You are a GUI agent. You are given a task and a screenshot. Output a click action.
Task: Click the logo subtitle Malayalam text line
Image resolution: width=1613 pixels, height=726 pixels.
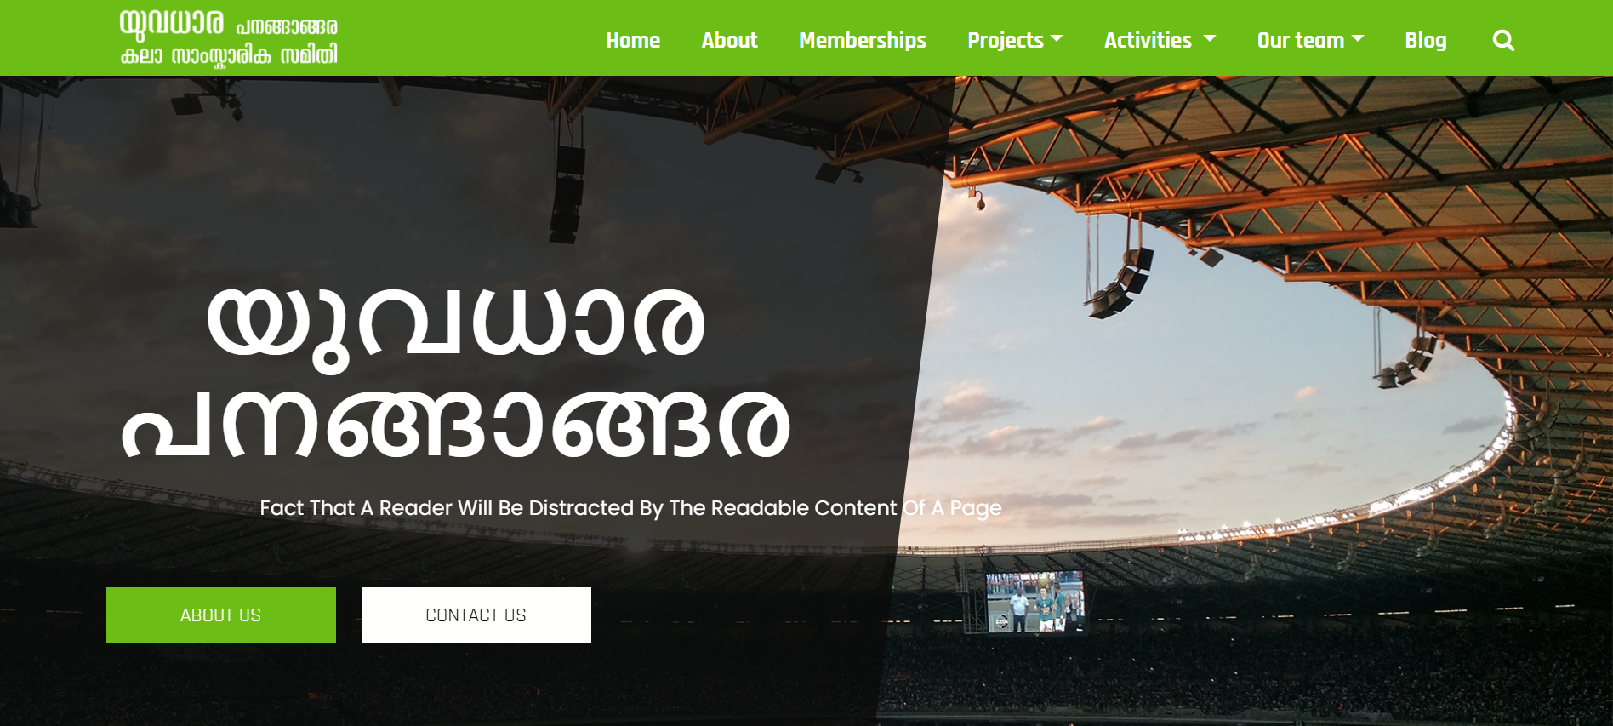coord(229,56)
